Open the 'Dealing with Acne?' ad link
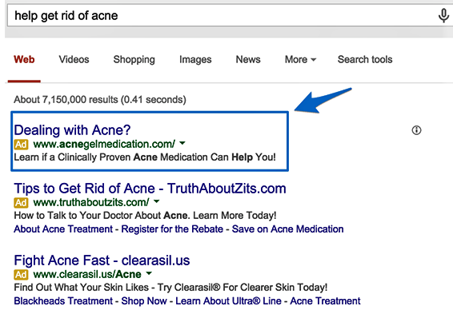 click(x=72, y=130)
